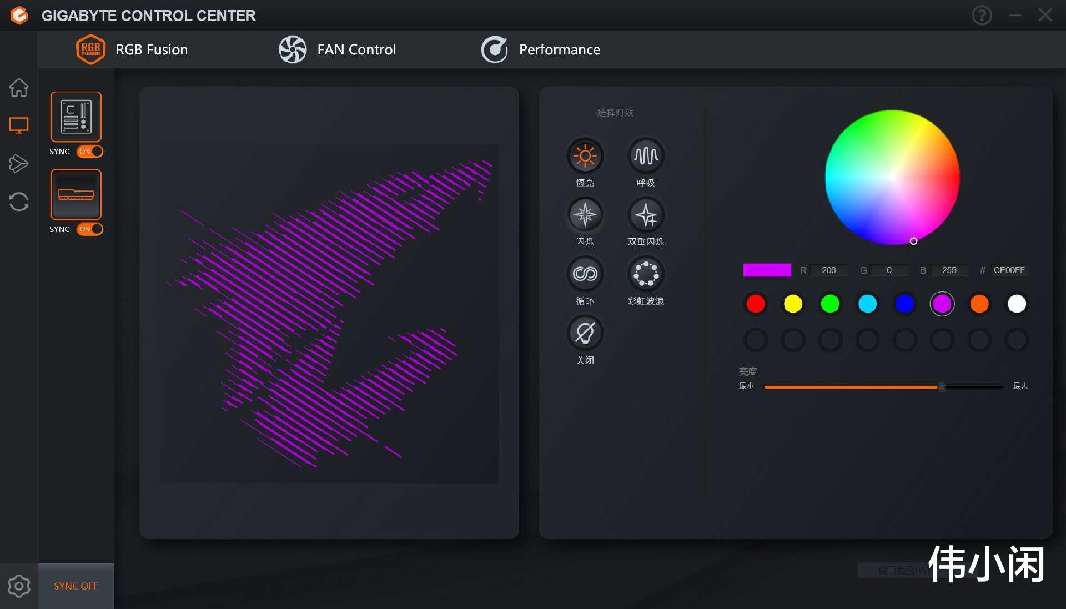Turn lighting off with 关闭 icon

585,333
